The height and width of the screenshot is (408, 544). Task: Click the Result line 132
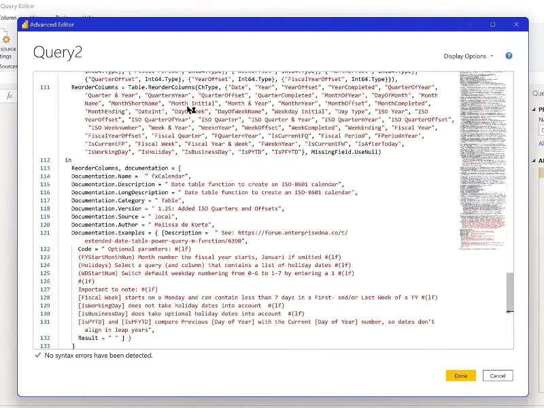105,338
